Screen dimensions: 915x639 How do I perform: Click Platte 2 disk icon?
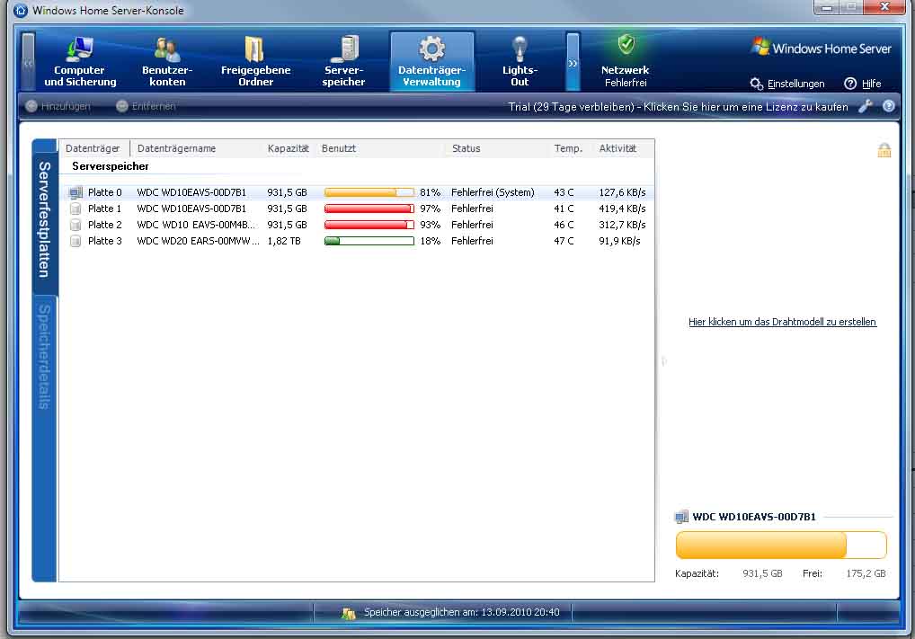pyautogui.click(x=76, y=225)
